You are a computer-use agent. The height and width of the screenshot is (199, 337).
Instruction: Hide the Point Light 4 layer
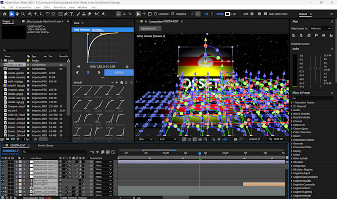pos(2,181)
